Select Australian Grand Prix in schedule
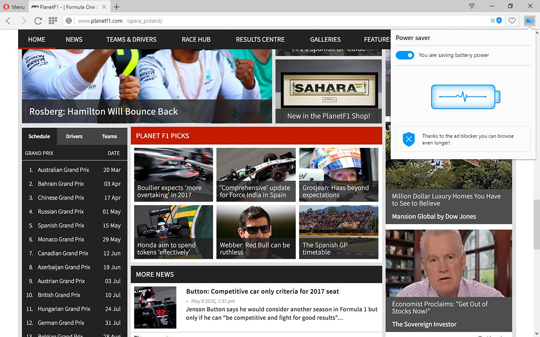The image size is (540, 337). pos(75,170)
